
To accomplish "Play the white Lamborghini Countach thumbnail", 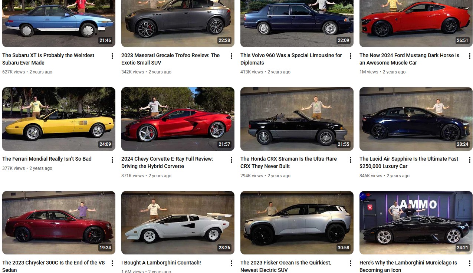I will tap(178, 223).
